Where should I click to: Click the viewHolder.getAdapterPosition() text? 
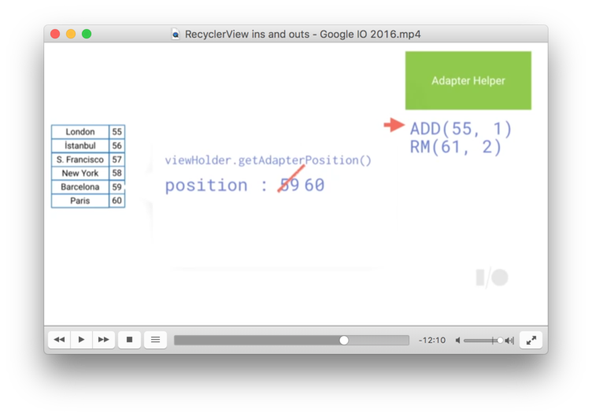click(268, 161)
